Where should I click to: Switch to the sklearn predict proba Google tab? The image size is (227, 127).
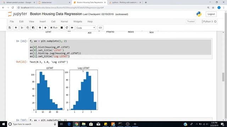(x=19, y=2)
